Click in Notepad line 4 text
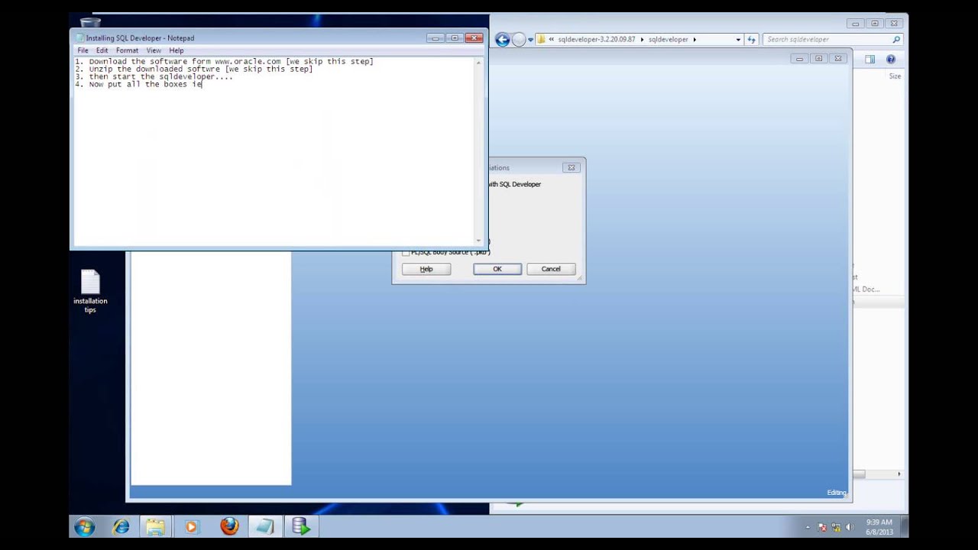This screenshot has height=550, width=978. (x=139, y=84)
